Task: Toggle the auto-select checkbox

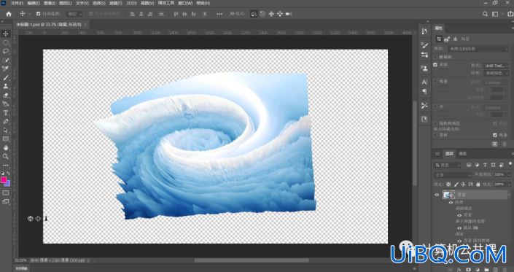Action: (x=39, y=14)
